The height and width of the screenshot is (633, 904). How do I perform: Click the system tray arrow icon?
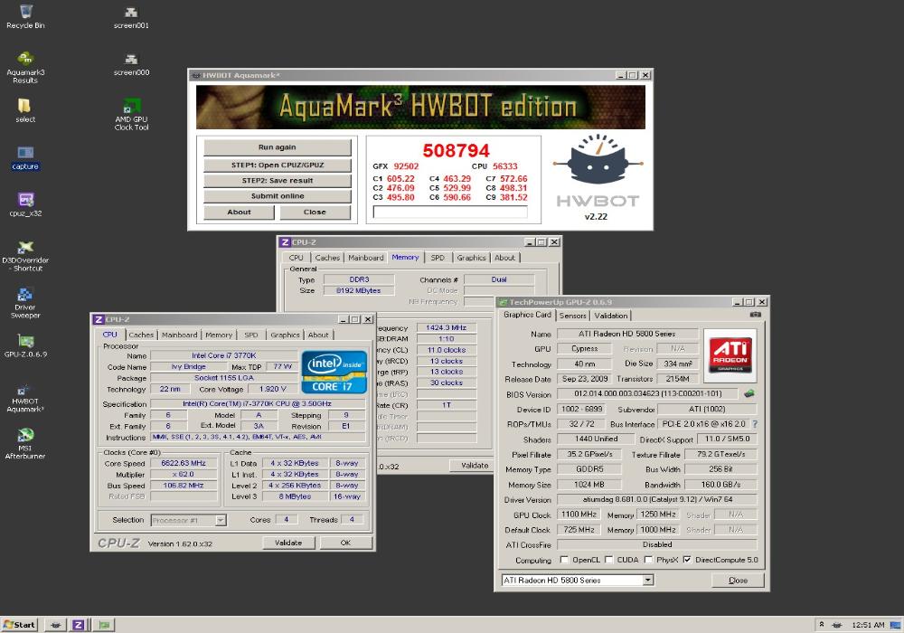(x=821, y=624)
